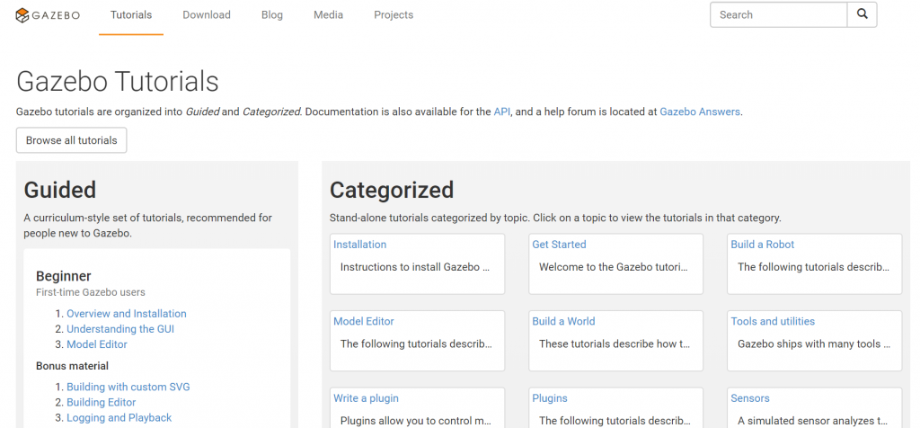Screen dimensions: 920x428
Task: Select the Sensors category
Action: pos(750,398)
